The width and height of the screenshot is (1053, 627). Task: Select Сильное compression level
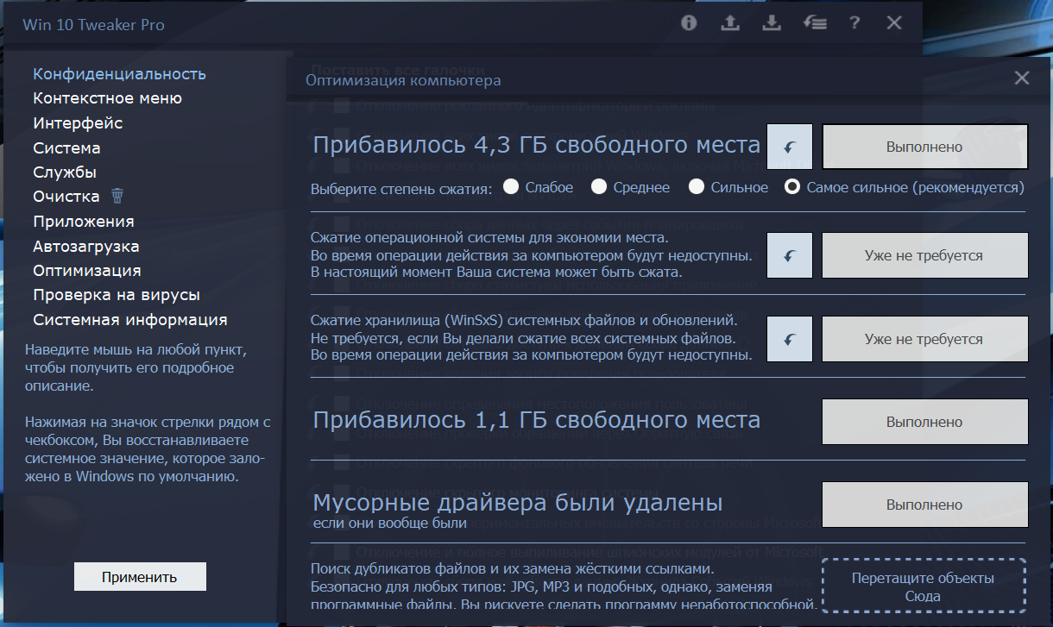(728, 187)
